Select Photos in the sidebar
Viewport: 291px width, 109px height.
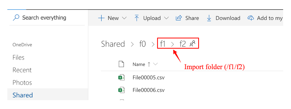(x=22, y=83)
